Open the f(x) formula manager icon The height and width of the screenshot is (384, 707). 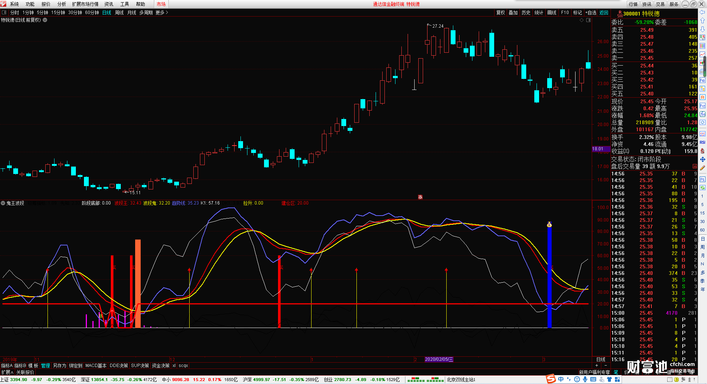[x=703, y=114]
